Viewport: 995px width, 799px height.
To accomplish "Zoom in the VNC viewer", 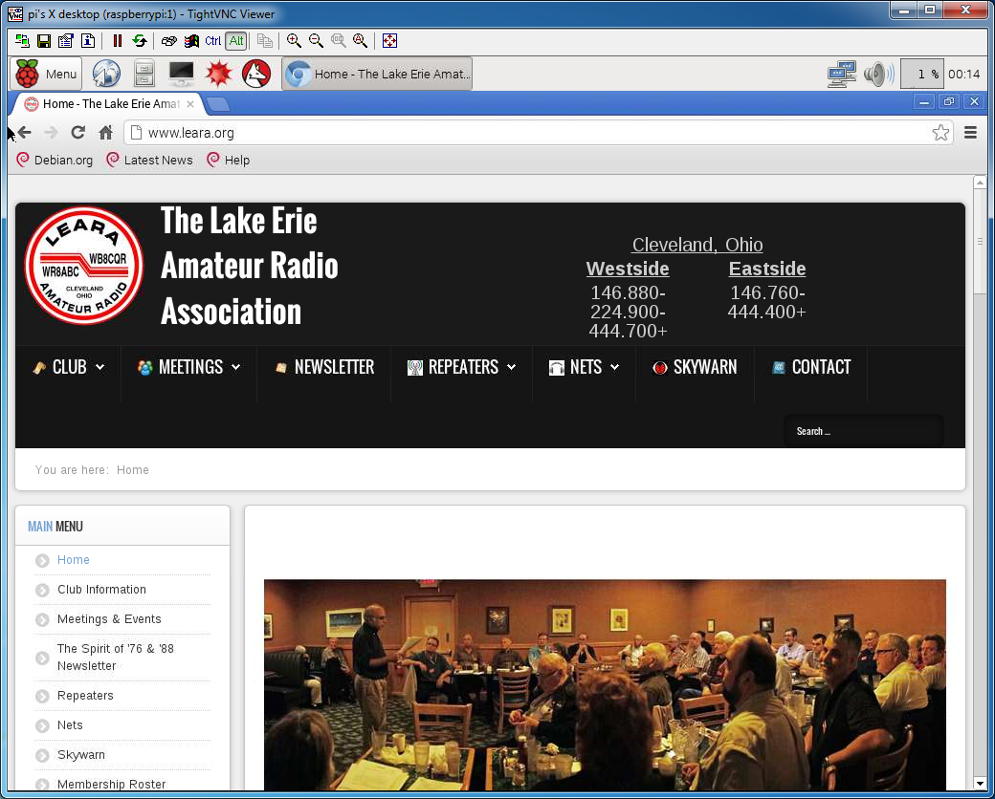I will pyautogui.click(x=294, y=41).
